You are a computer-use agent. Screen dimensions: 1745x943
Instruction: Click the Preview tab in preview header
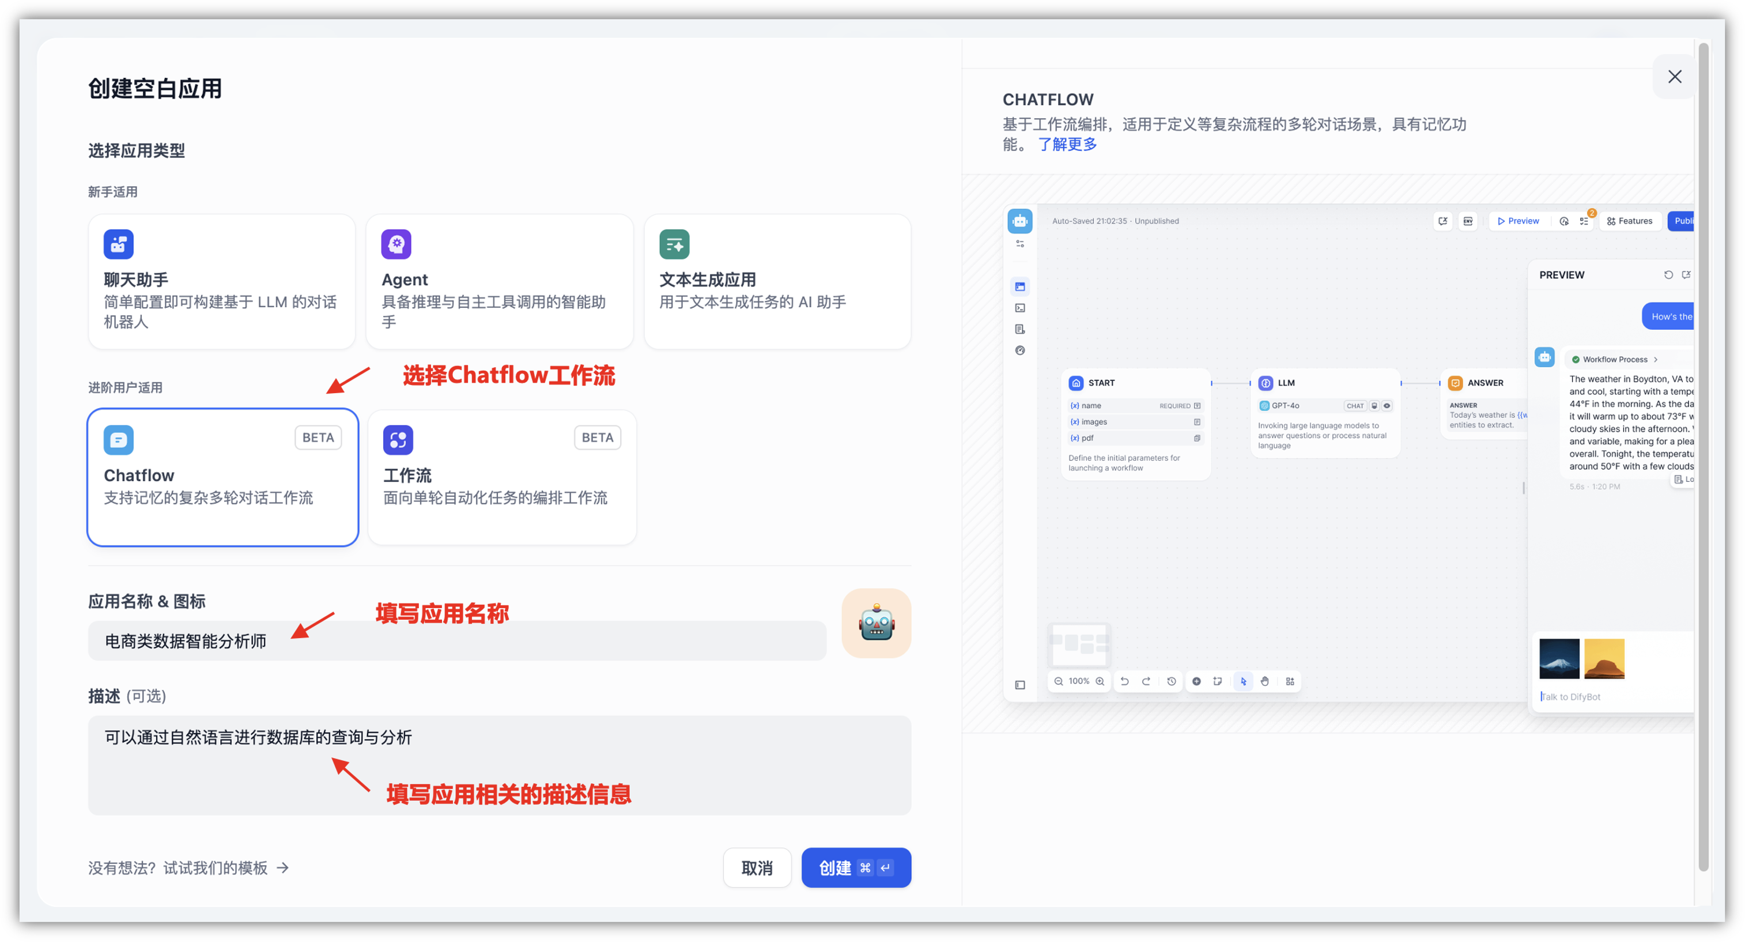click(1518, 221)
